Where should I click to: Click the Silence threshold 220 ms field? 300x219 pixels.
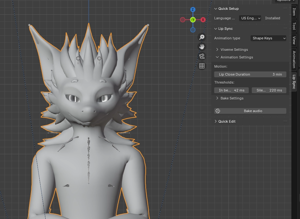[269, 90]
